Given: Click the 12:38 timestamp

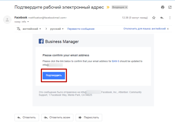Looking at the screenshot, I should tap(135, 18).
